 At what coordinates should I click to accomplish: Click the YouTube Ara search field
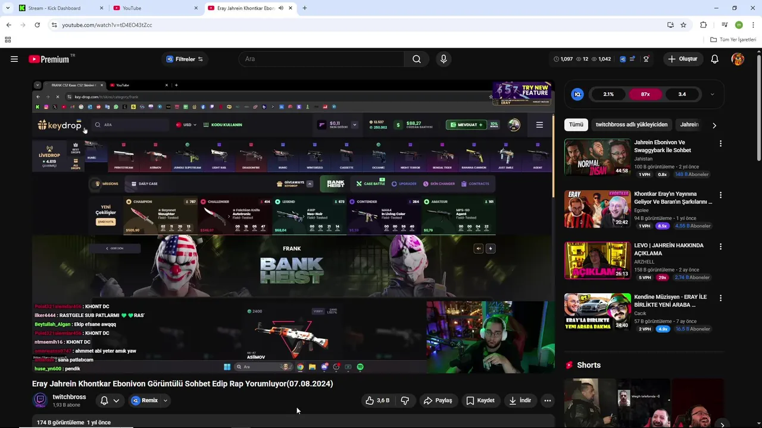321,59
